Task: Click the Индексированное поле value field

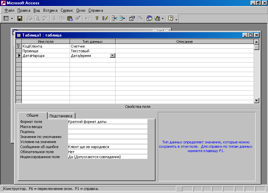Action: point(108,157)
